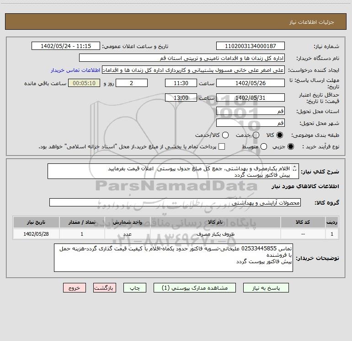This screenshot has width=352, height=341.
Task: Click the ایجاد کننده درخواست field
Action: 193,70
